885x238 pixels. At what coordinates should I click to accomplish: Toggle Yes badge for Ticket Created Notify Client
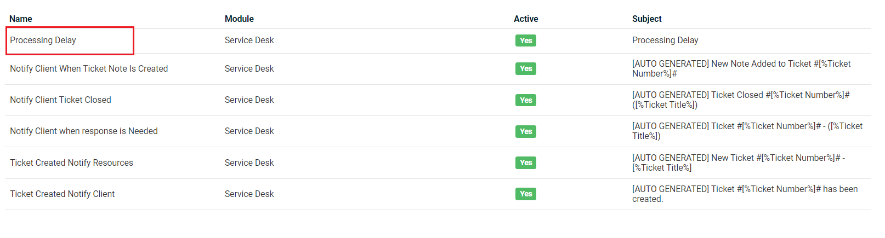[526, 194]
